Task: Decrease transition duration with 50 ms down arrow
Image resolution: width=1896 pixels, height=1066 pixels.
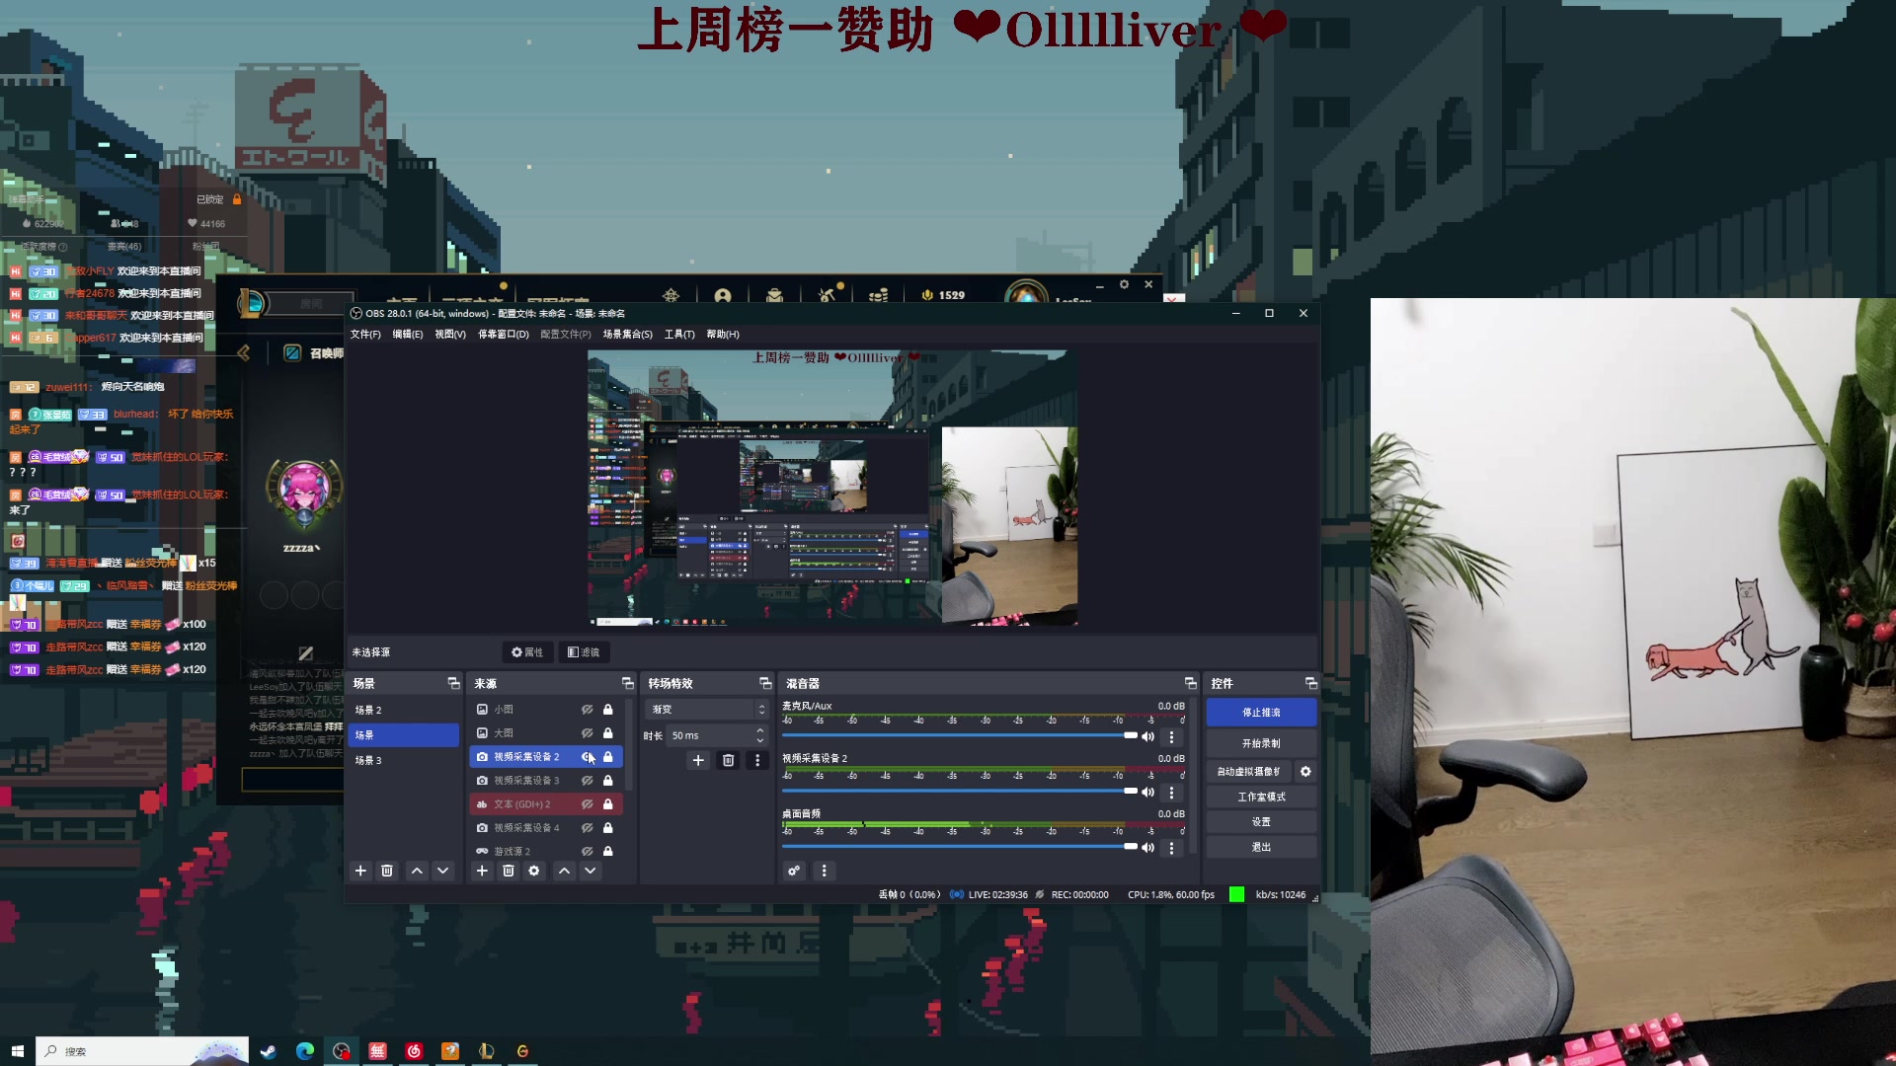Action: [x=759, y=740]
